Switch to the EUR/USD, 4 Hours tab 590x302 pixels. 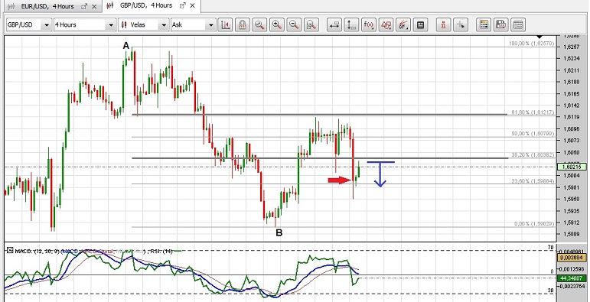(47, 6)
